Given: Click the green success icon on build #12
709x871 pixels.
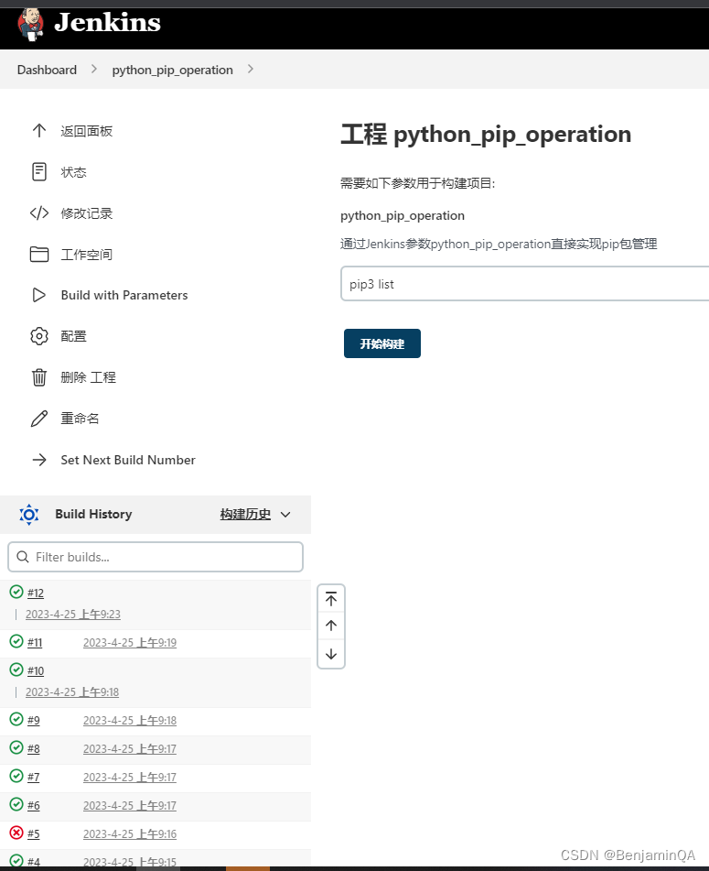Looking at the screenshot, I should (x=15, y=593).
